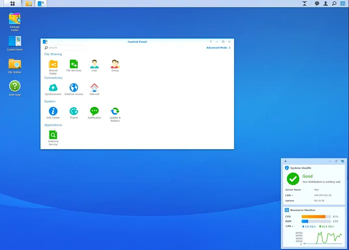Expand the LAN dropdown in System Health
Viewport: 349px width, 250px height.
[289, 195]
